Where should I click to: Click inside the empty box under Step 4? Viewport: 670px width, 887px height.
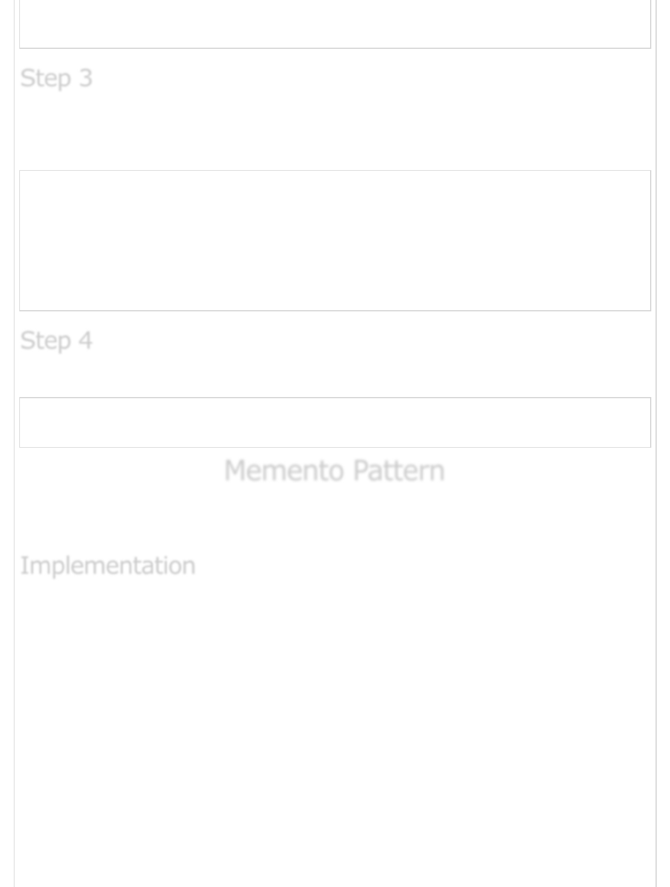335,422
